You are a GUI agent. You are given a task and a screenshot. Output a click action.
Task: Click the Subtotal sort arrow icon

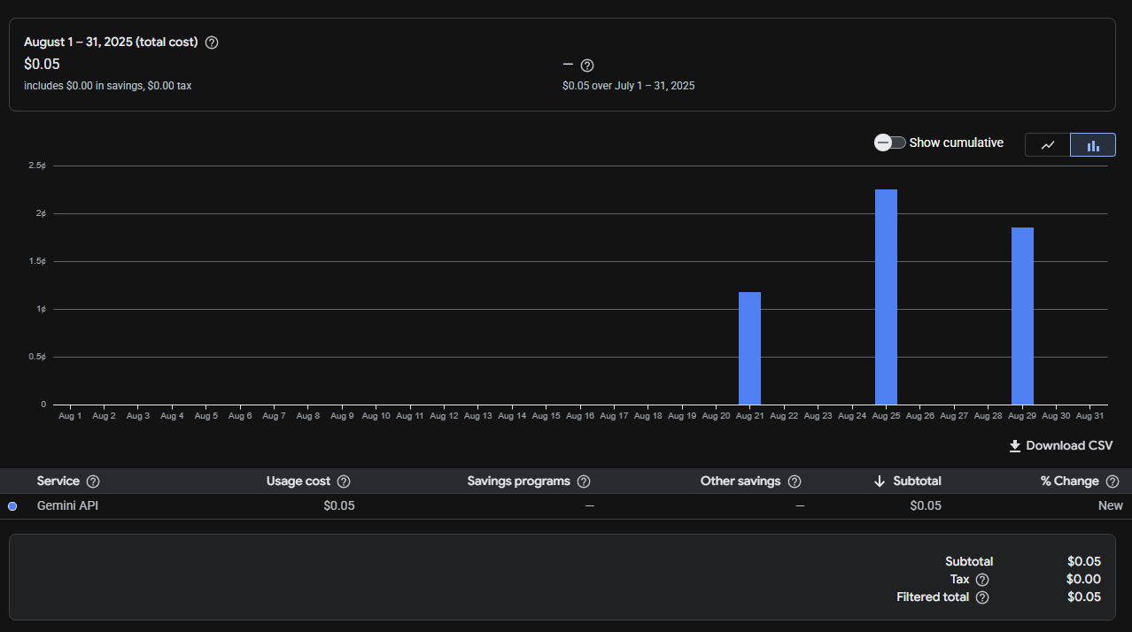click(x=880, y=482)
